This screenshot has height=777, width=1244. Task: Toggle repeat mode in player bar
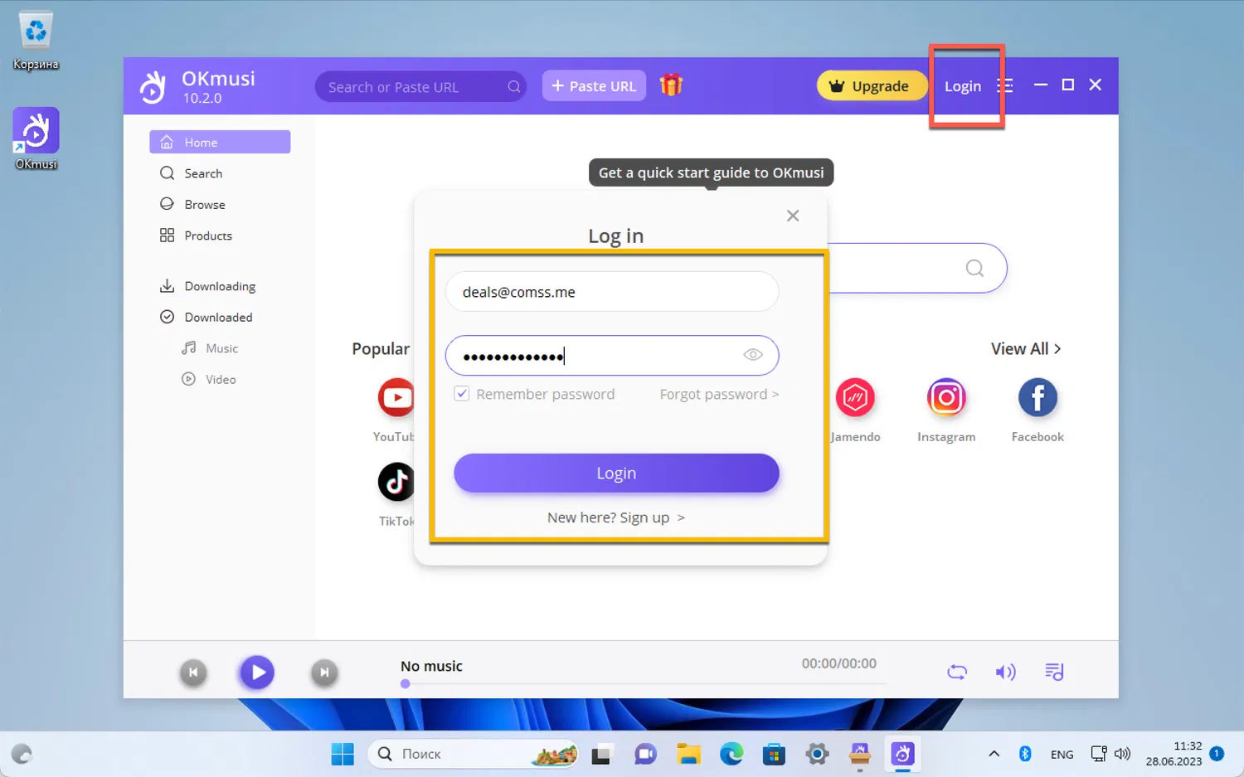[x=957, y=672]
